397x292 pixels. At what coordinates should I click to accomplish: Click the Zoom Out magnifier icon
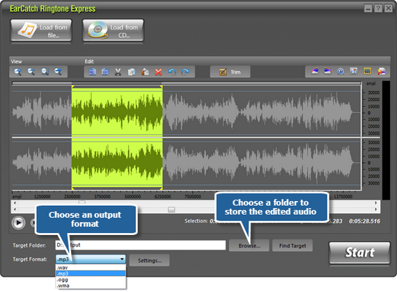[31, 72]
